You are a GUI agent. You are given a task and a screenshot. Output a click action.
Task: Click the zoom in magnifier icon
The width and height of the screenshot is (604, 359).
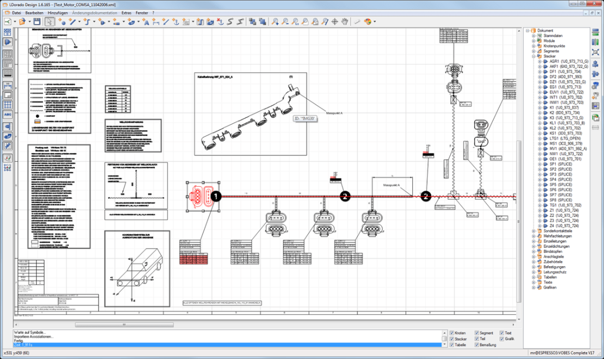tap(275, 22)
